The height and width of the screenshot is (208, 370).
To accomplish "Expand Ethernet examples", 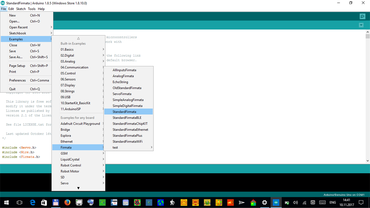I will click(x=78, y=141).
